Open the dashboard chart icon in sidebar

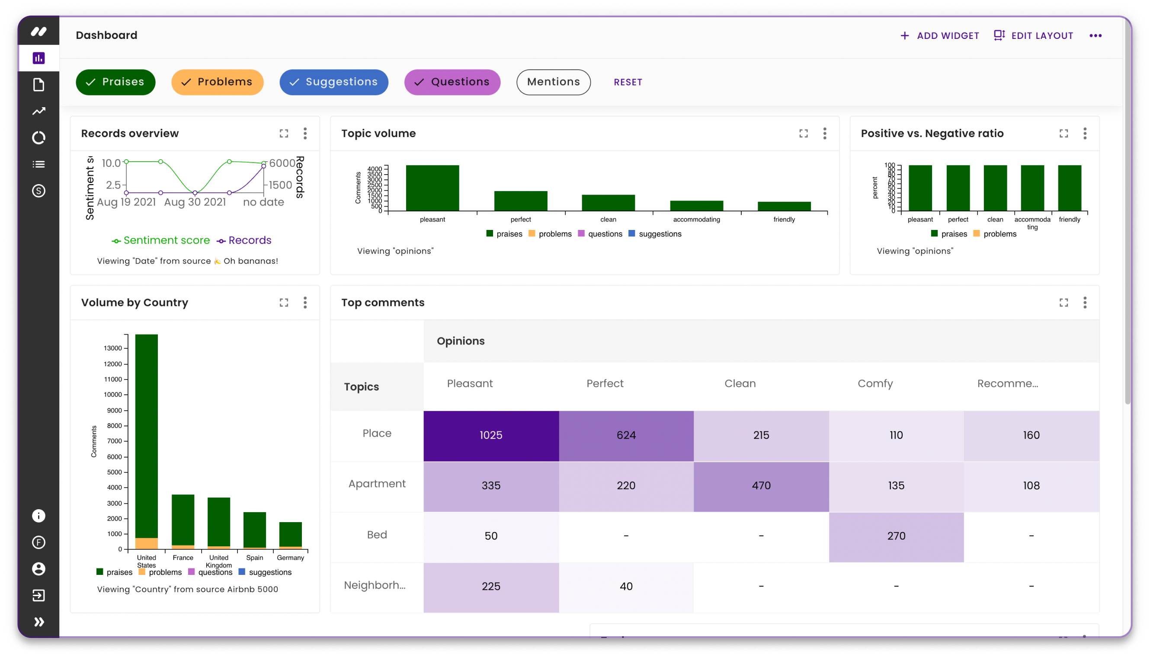click(x=39, y=58)
